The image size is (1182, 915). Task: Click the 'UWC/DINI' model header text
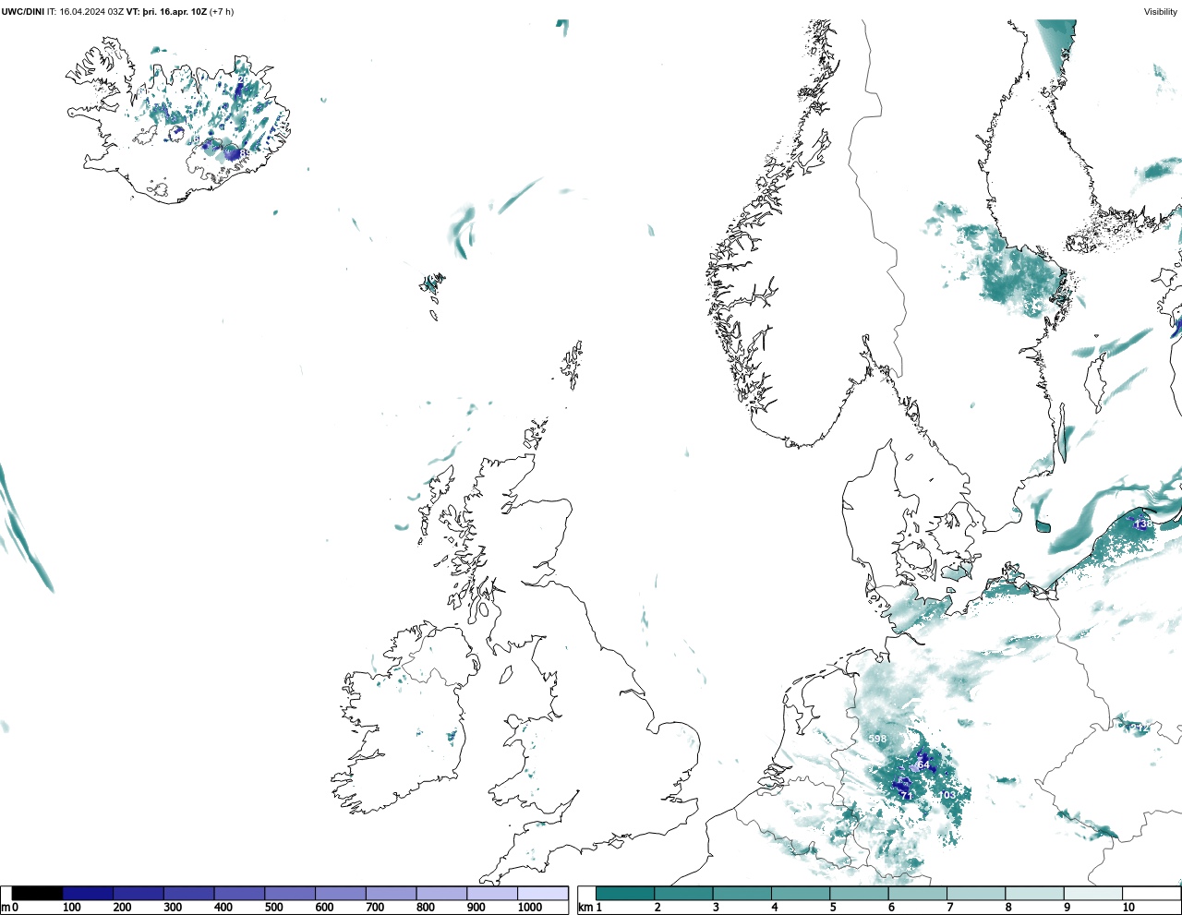point(22,12)
